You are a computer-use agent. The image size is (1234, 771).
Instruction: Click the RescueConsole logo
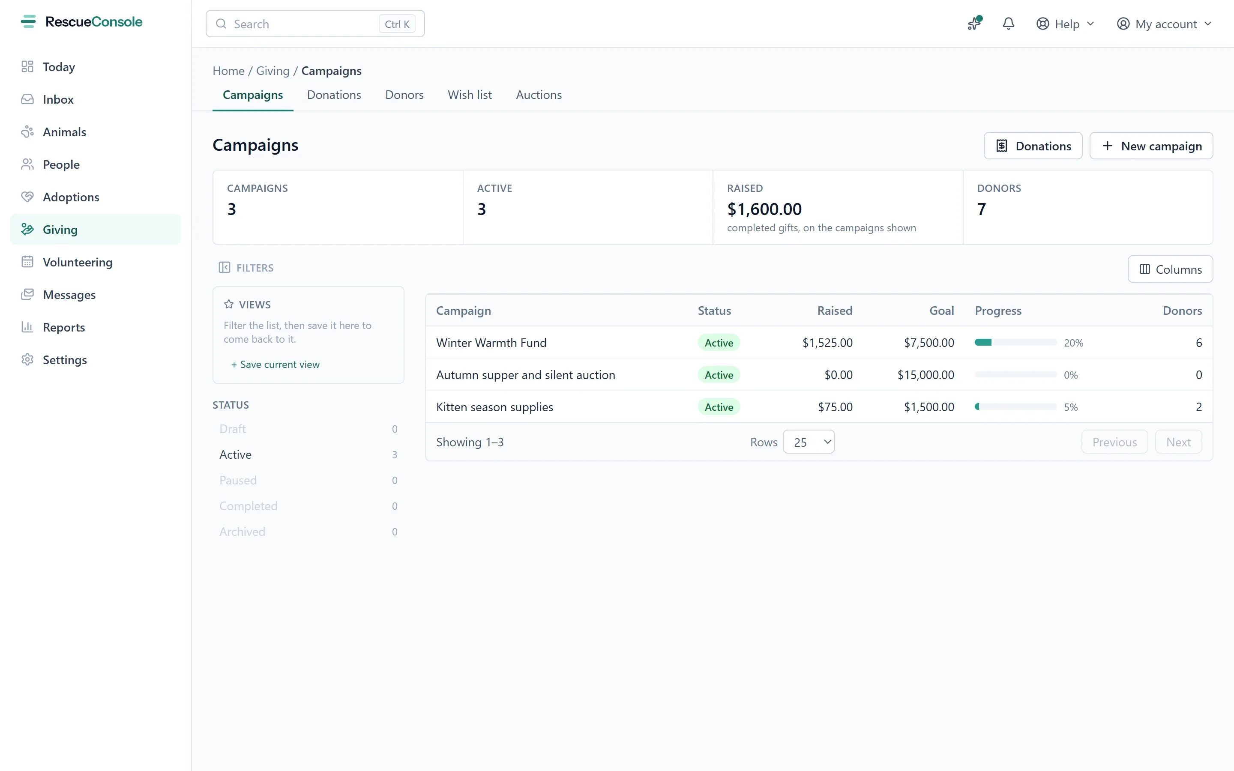81,22
